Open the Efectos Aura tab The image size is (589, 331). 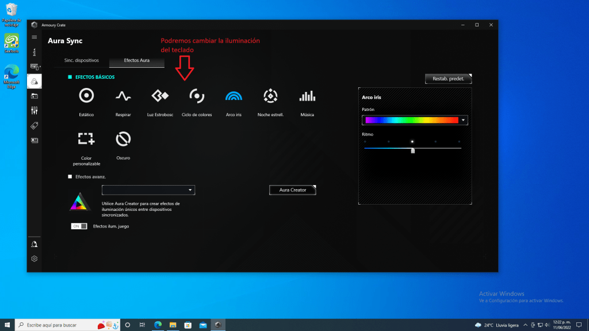(x=137, y=60)
